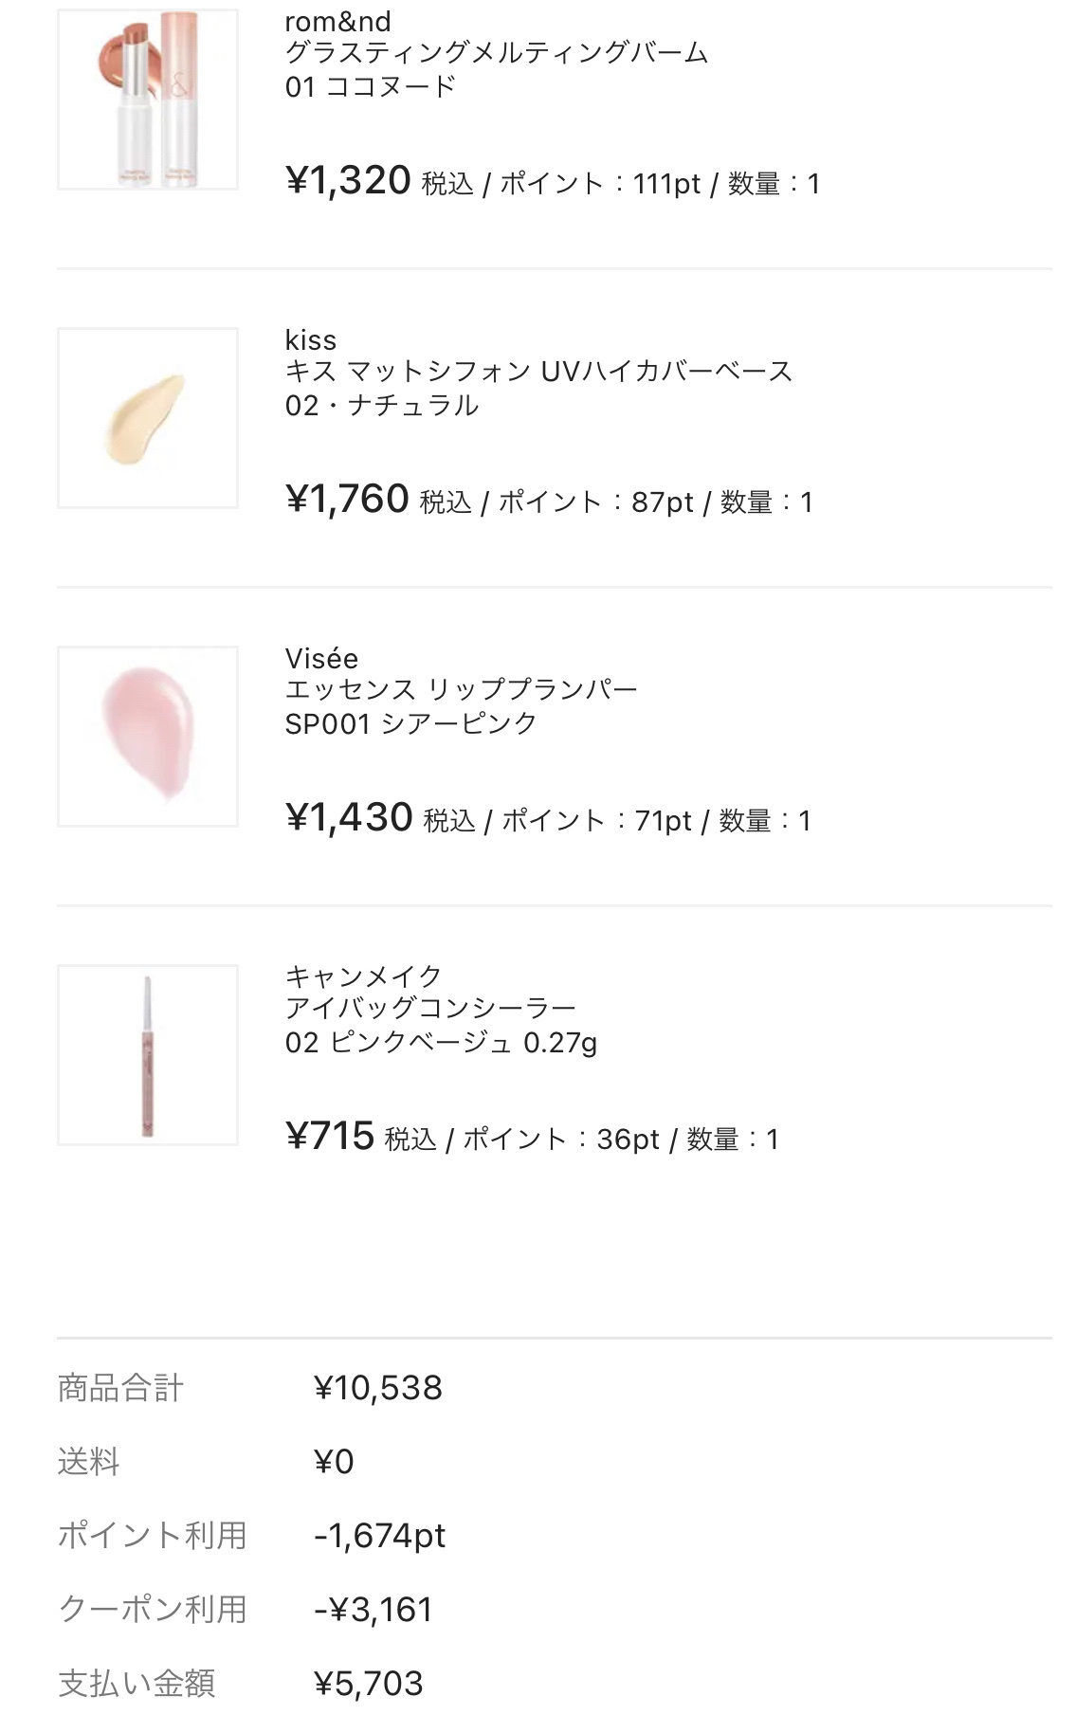The width and height of the screenshot is (1075, 1733).
Task: Click グラスティングメルティングバーム product title
Action: 496,53
